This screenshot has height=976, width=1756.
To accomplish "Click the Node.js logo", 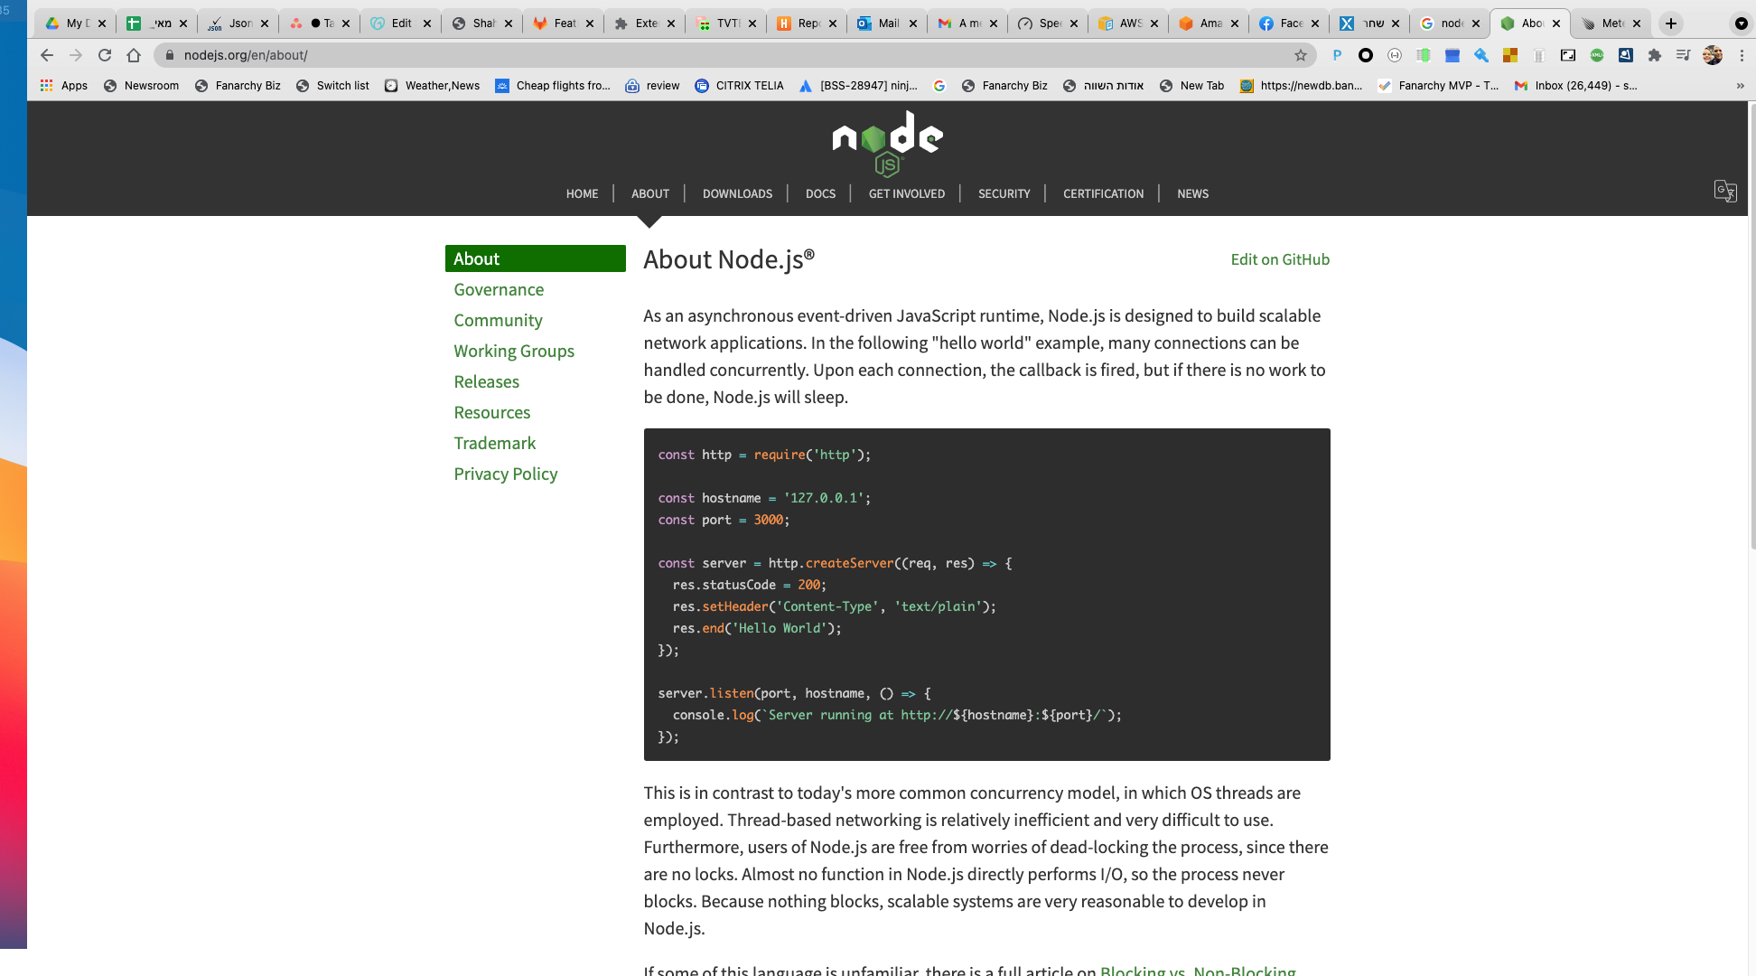I will (887, 143).
